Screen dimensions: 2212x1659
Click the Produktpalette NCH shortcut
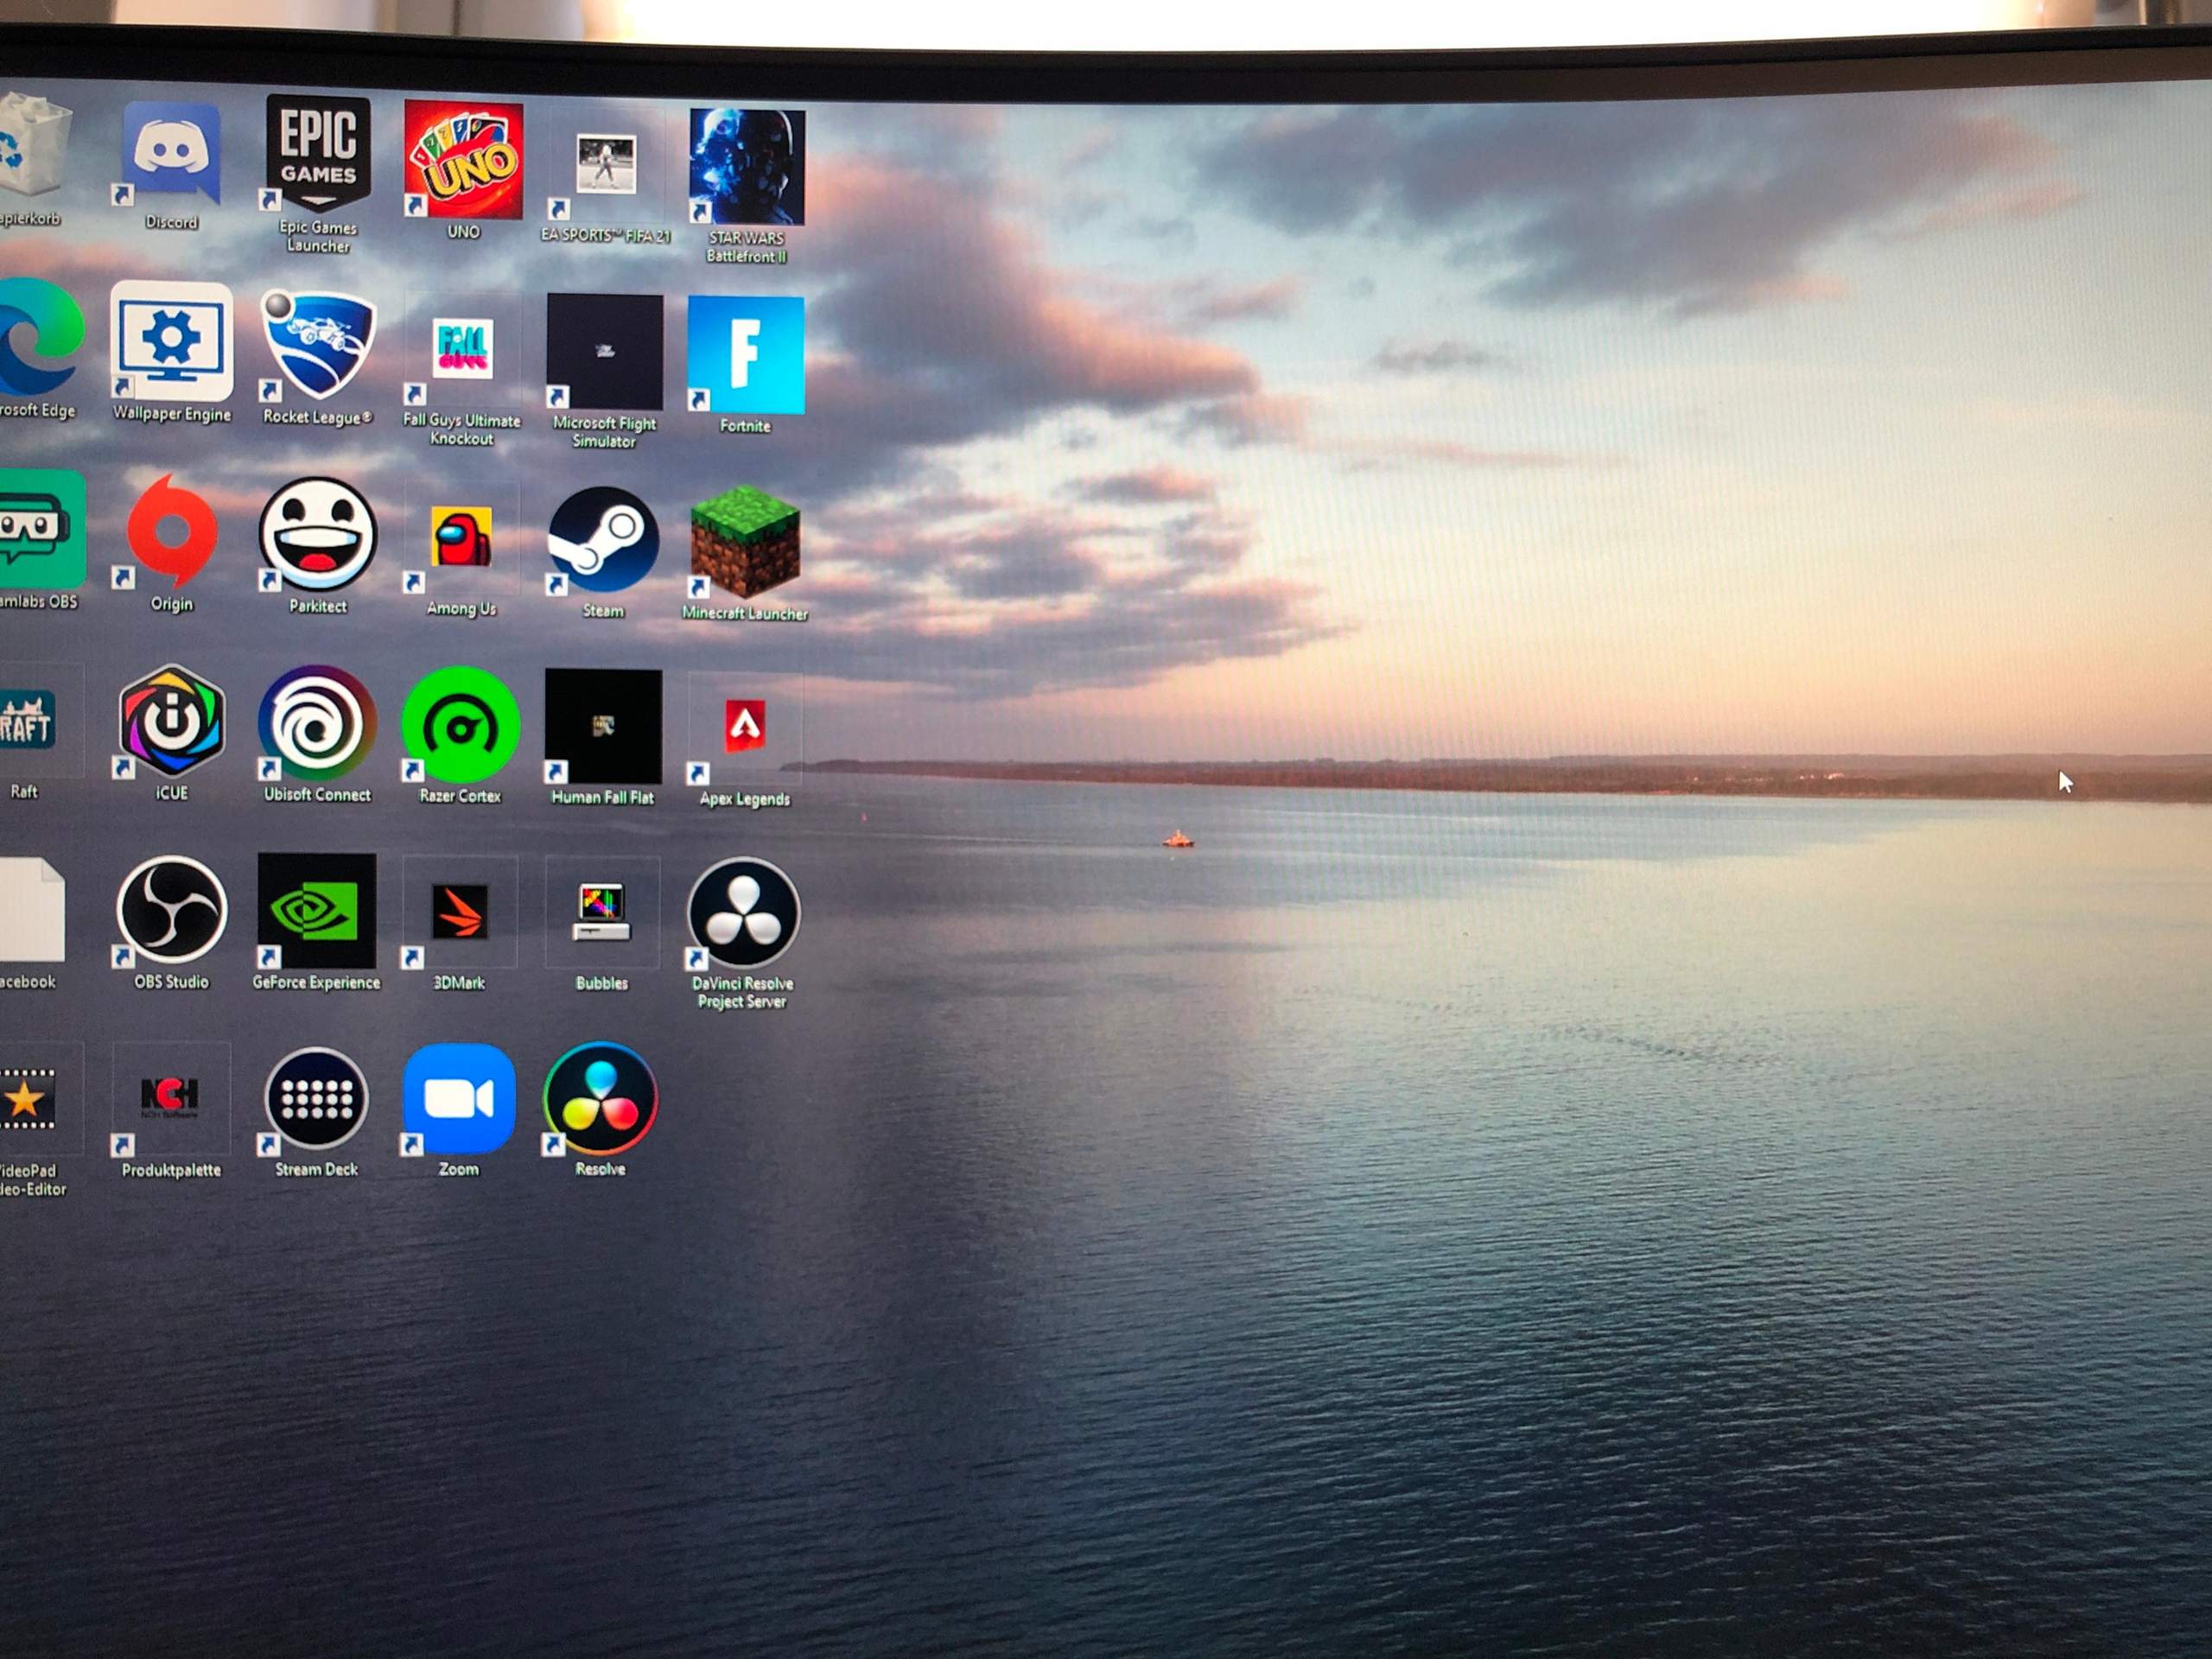pos(170,1098)
